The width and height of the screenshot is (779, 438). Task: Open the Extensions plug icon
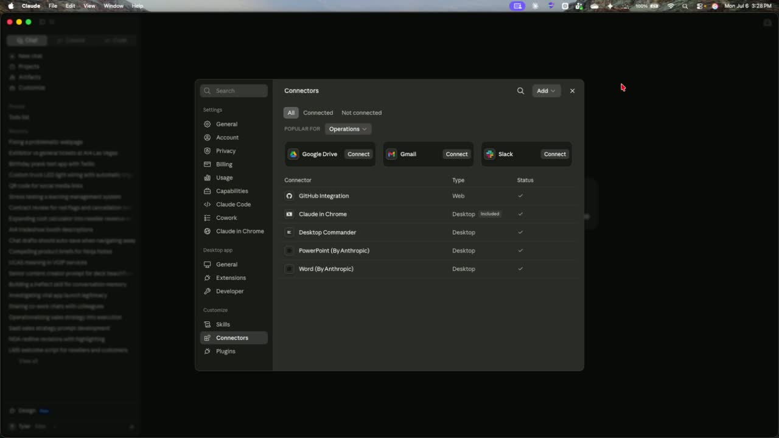pyautogui.click(x=208, y=278)
